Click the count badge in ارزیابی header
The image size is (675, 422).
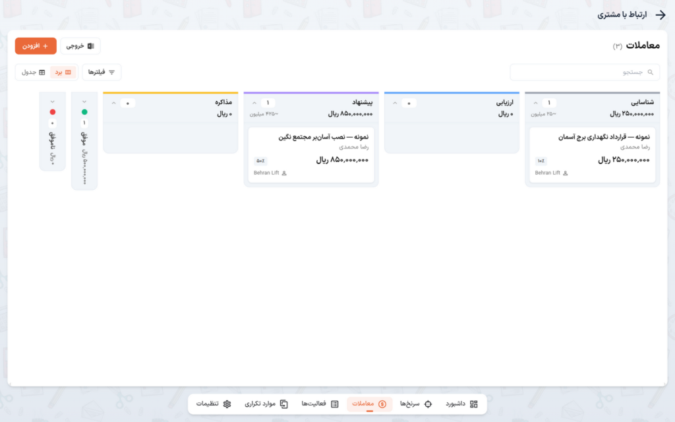click(x=409, y=104)
